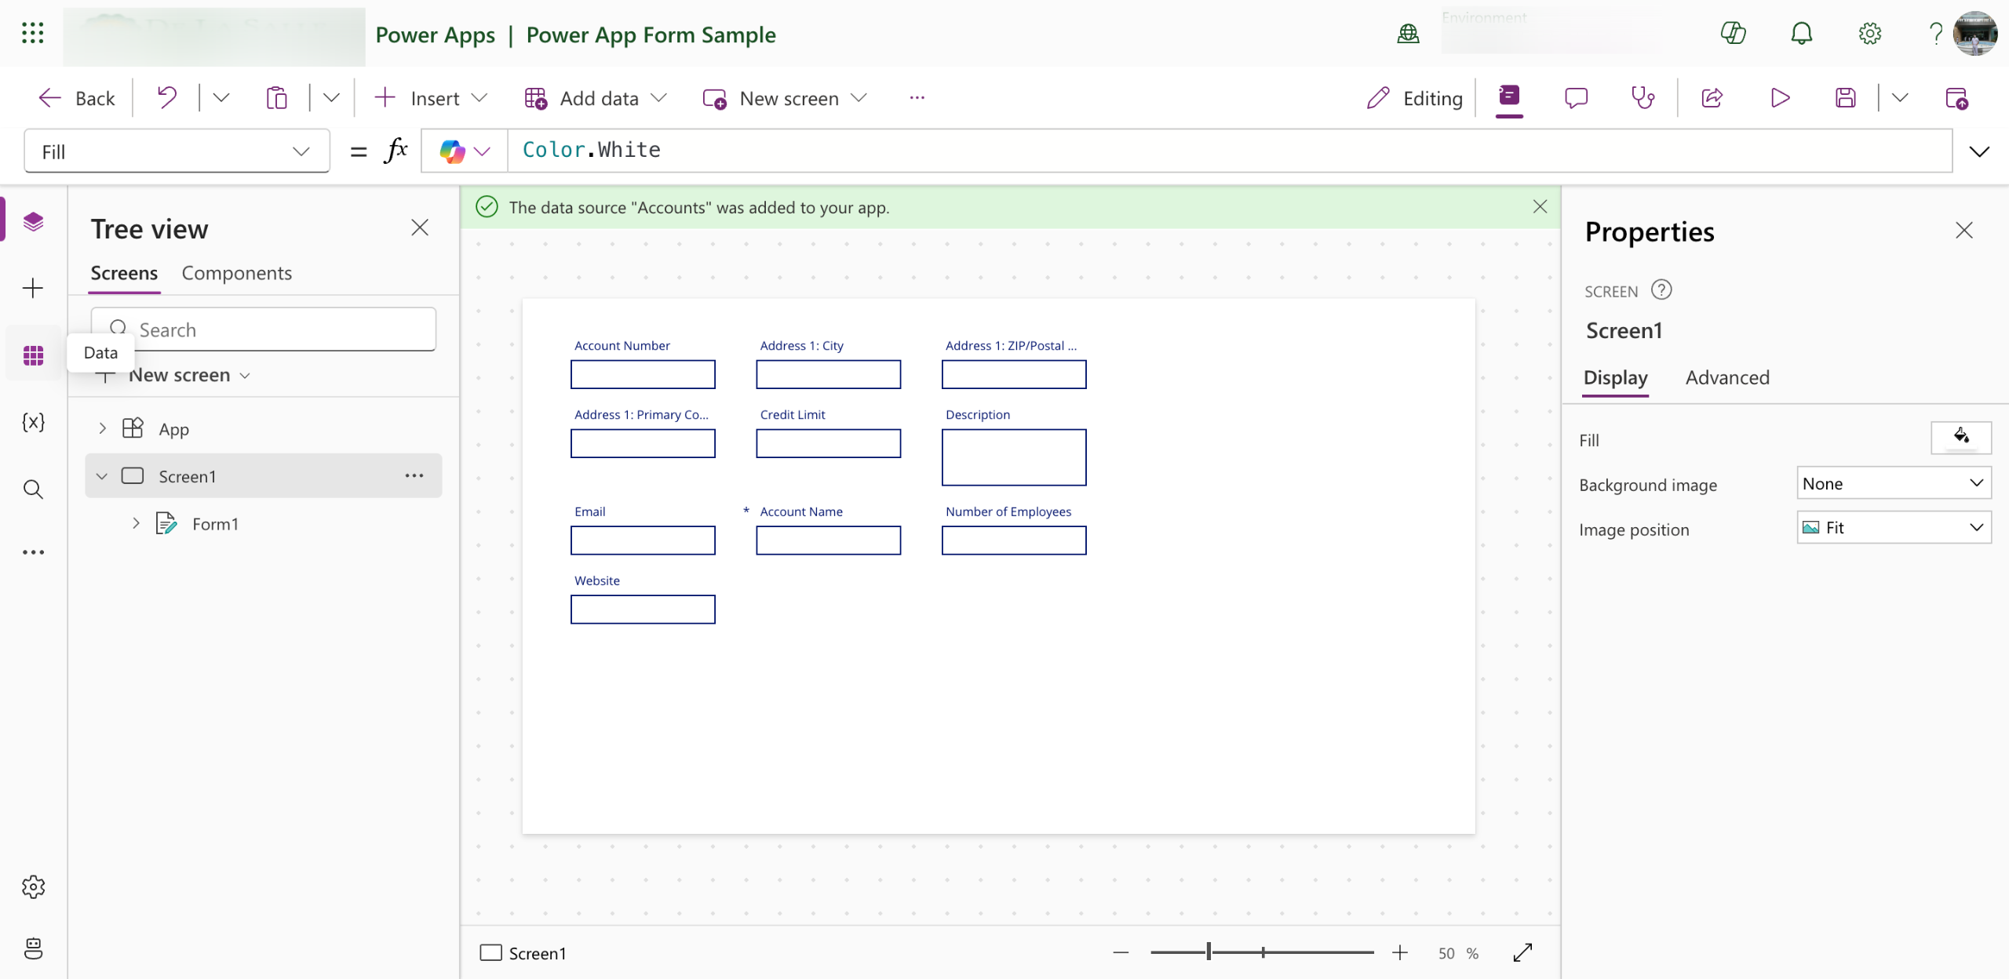The width and height of the screenshot is (2009, 979).
Task: Click the Share icon in toolbar
Action: [1712, 98]
